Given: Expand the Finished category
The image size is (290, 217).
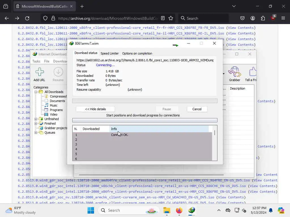Looking at the screenshot, I should [36, 124].
